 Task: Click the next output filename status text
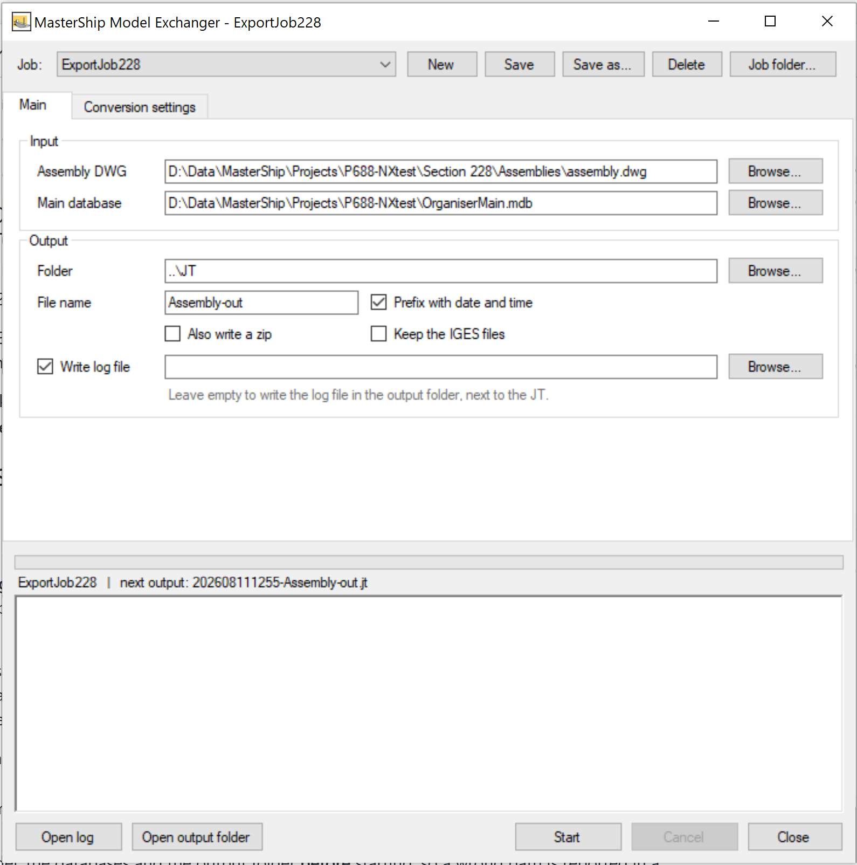[x=244, y=583]
